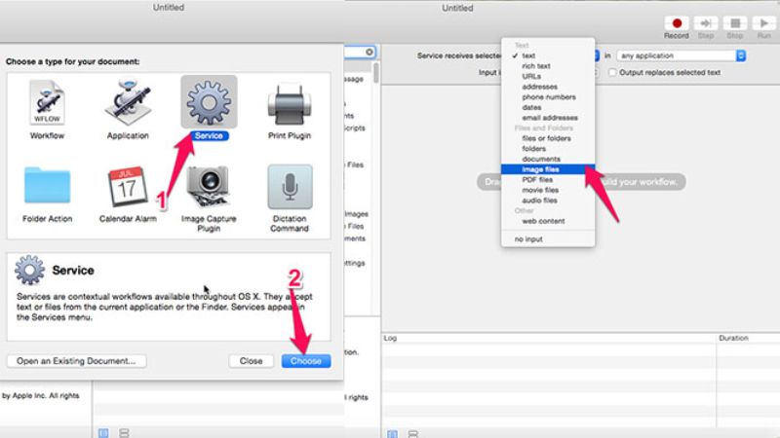Select the Application document type icon
Screen dimensions: 780x438
(128, 102)
